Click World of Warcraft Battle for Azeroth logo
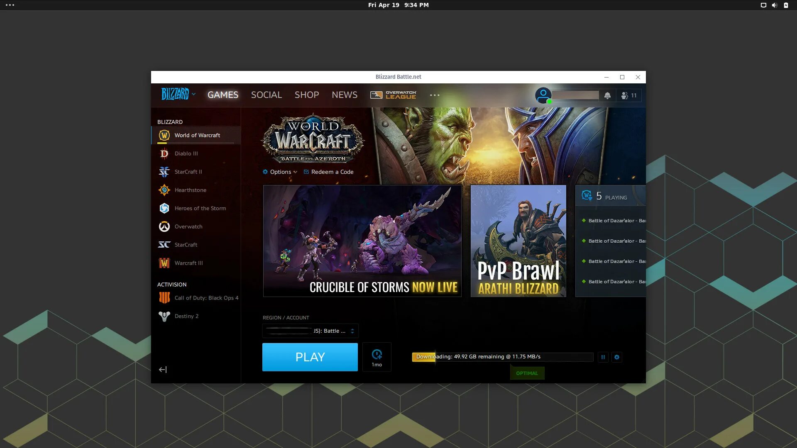Screen dimensions: 797x448 click(313, 138)
